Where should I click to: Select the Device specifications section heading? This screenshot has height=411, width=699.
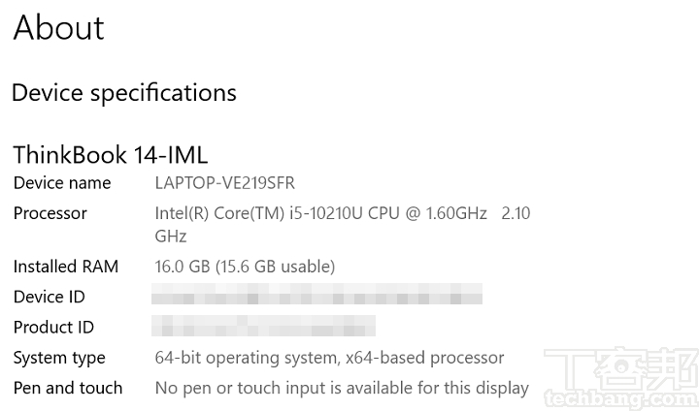click(x=123, y=93)
